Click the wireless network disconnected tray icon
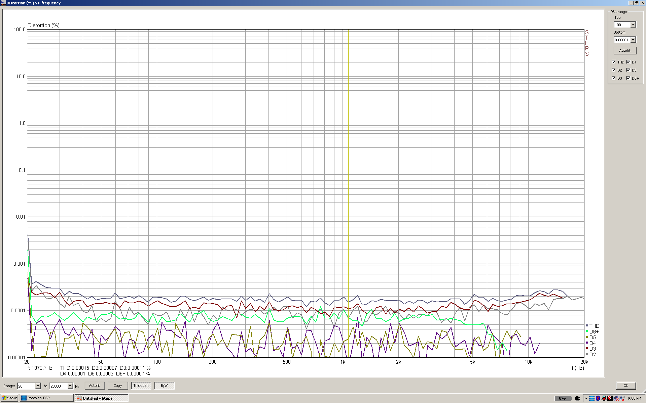Viewport: 646px width, 403px height. (622, 398)
